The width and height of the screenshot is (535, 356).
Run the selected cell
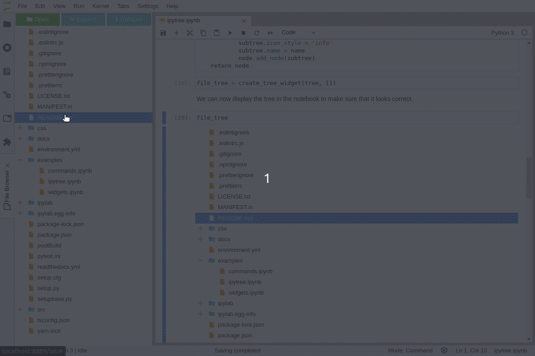pyautogui.click(x=230, y=33)
